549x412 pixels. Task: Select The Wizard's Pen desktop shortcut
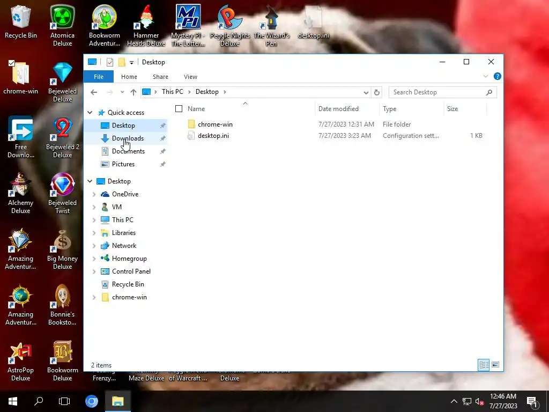point(271,26)
